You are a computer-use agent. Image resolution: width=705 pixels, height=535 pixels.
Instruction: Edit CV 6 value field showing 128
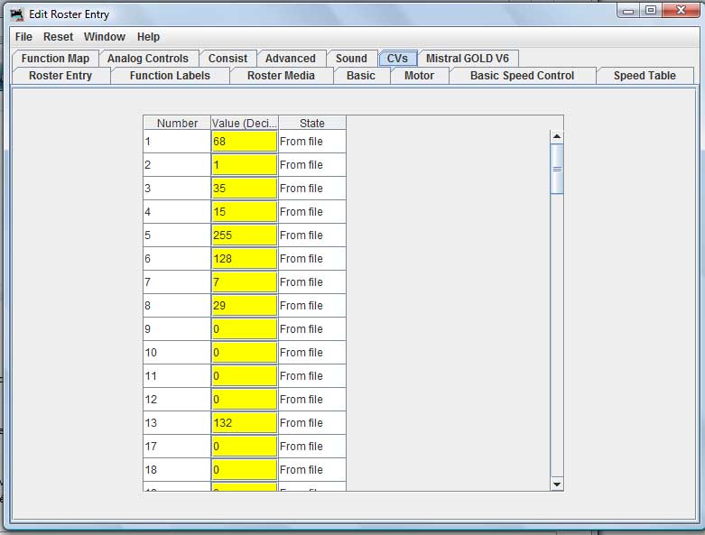(244, 259)
